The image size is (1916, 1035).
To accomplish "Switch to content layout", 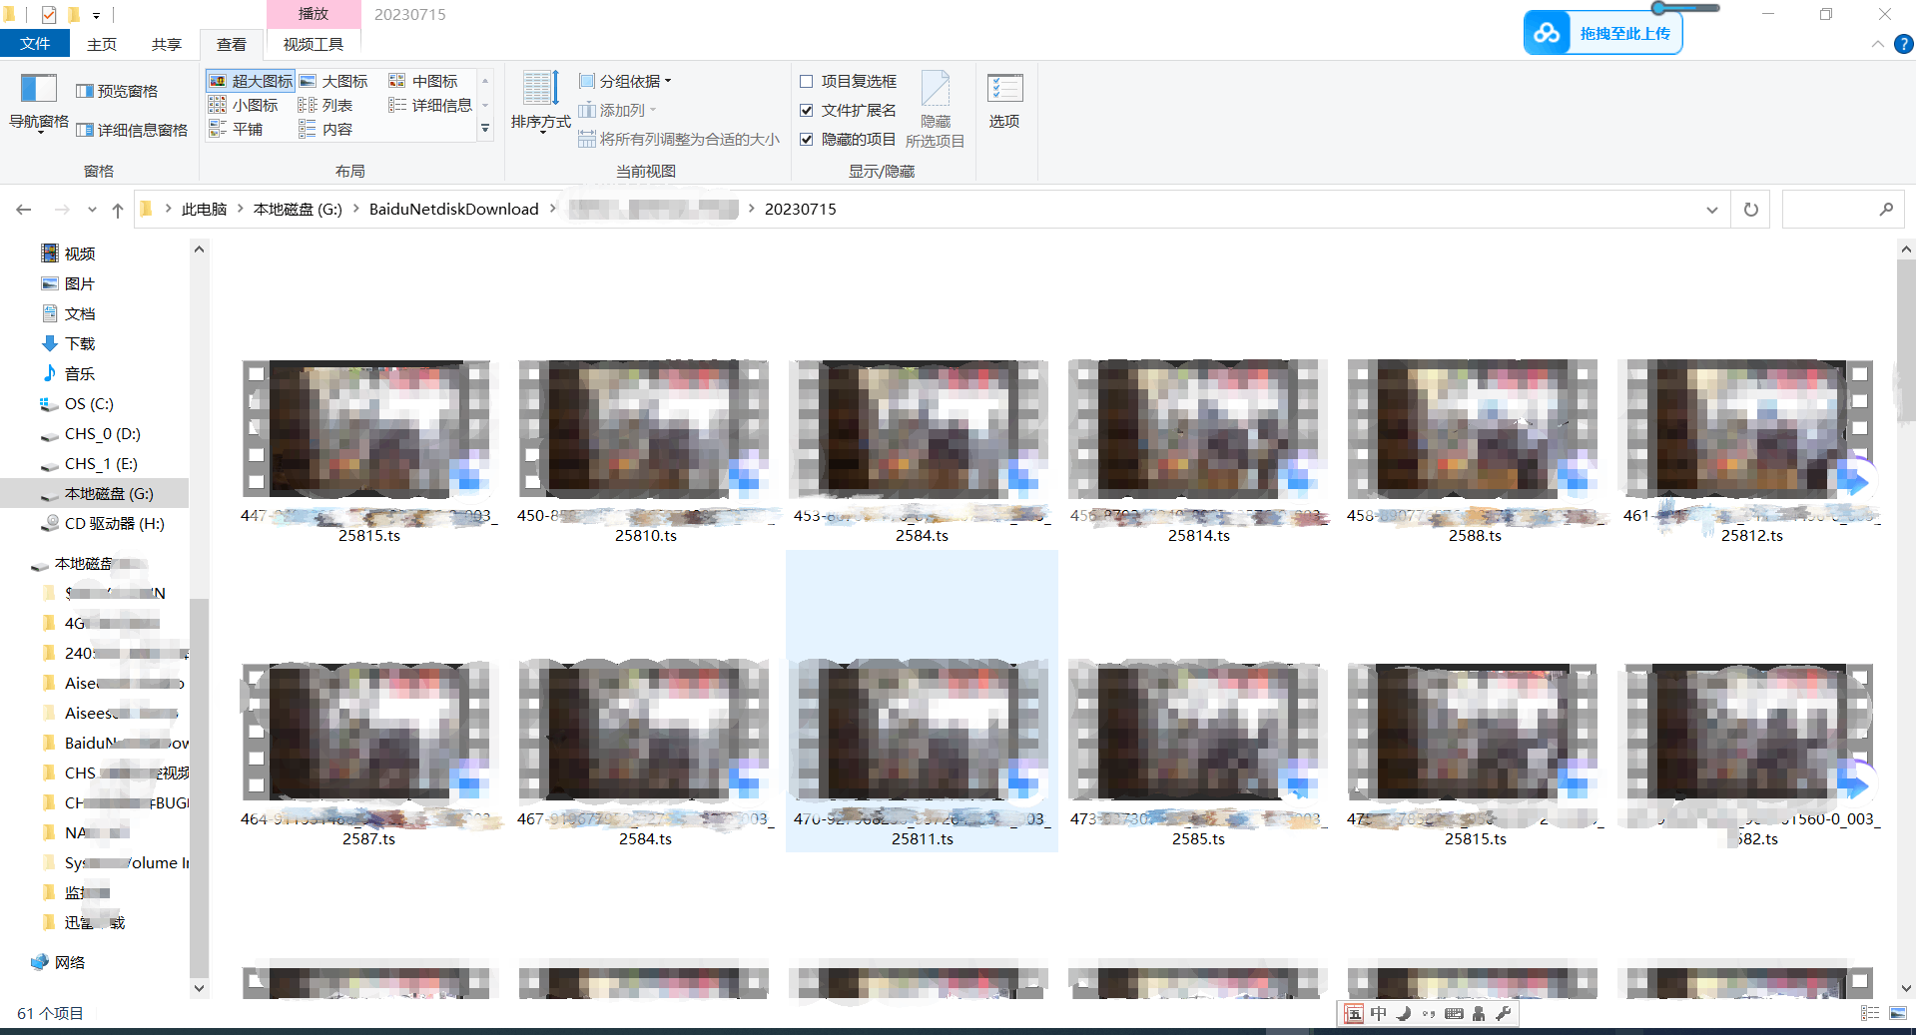I will coord(326,129).
